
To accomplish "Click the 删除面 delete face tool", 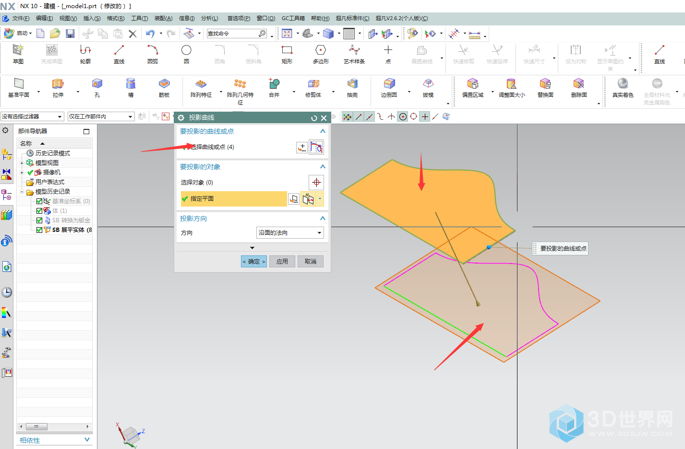I will coord(579,88).
